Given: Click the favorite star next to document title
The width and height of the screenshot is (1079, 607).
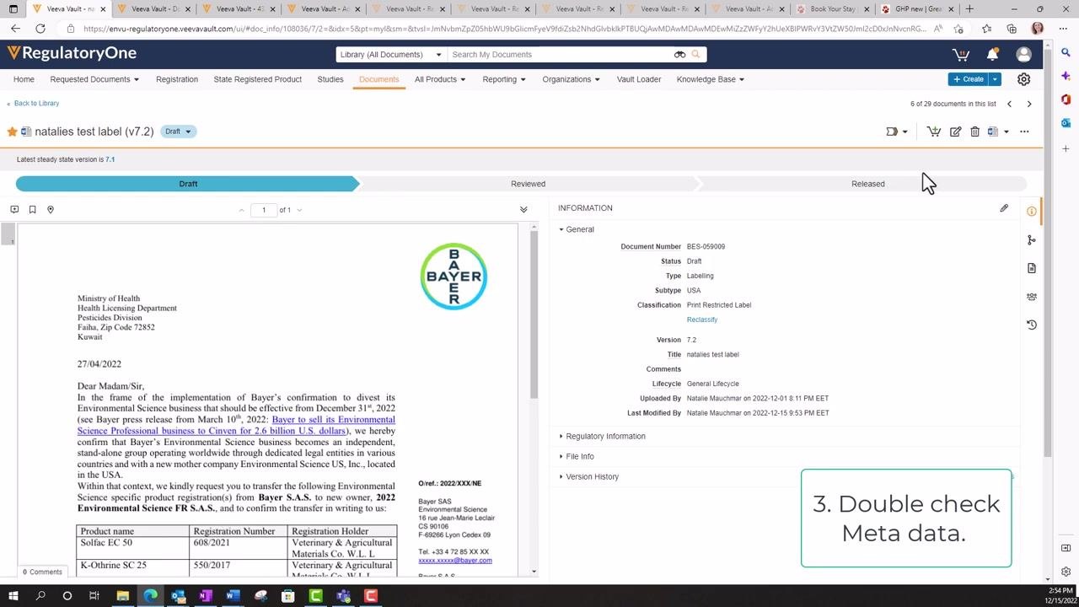Looking at the screenshot, I should point(12,132).
